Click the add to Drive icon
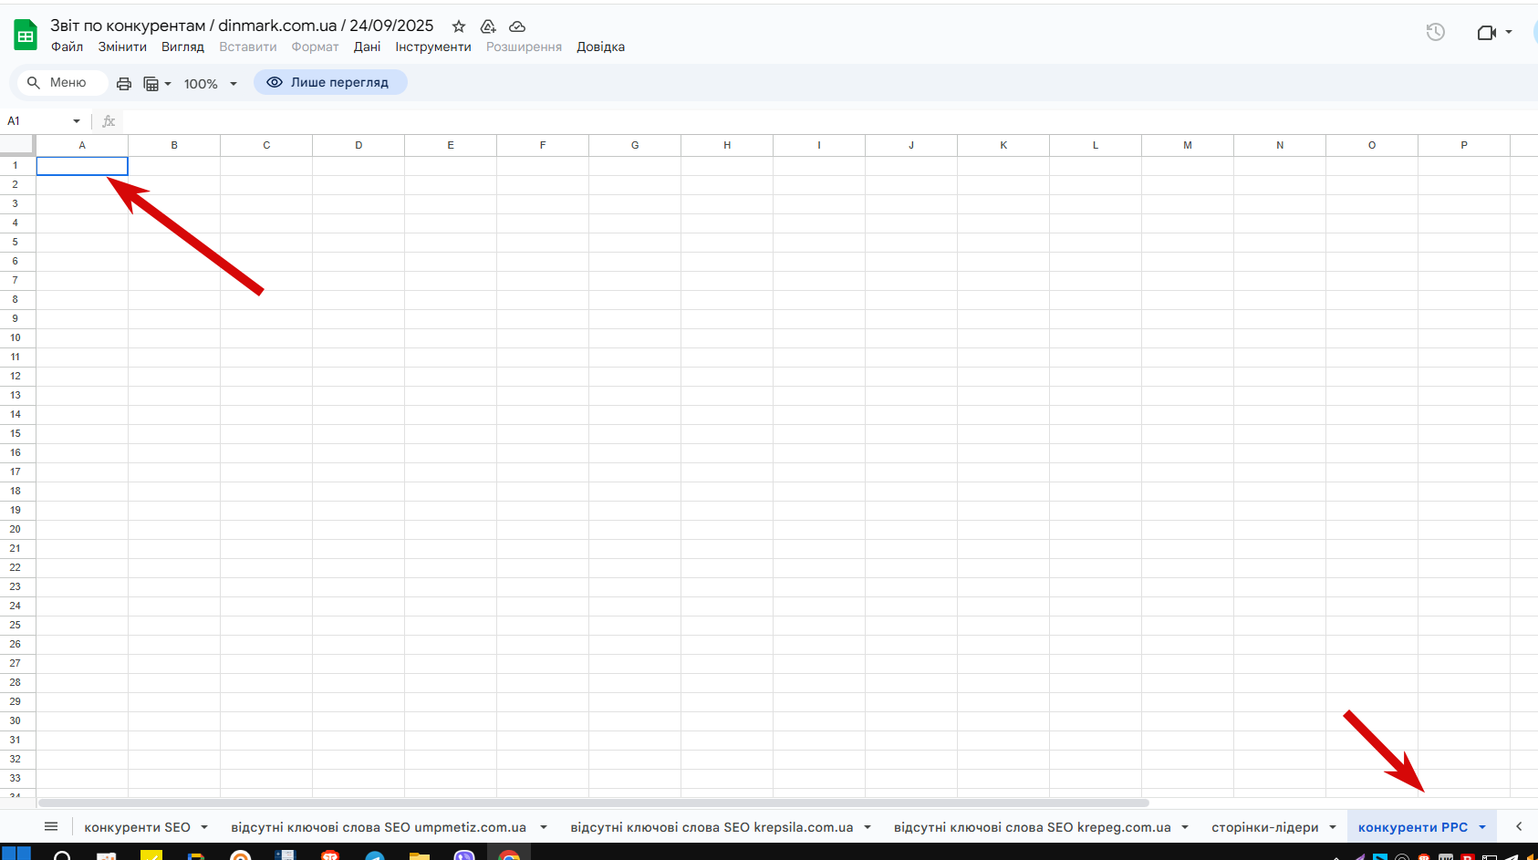Viewport: 1538px width, 860px height. (488, 26)
